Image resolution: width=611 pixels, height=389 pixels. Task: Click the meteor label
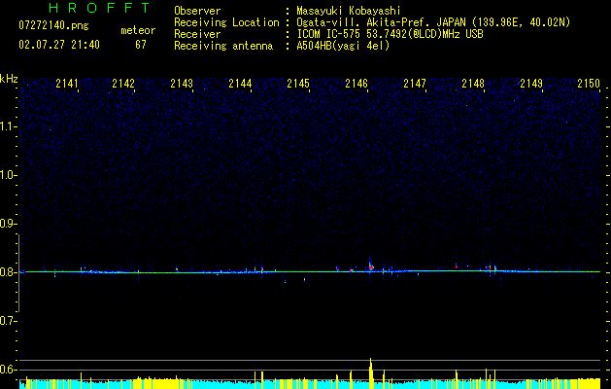[138, 30]
